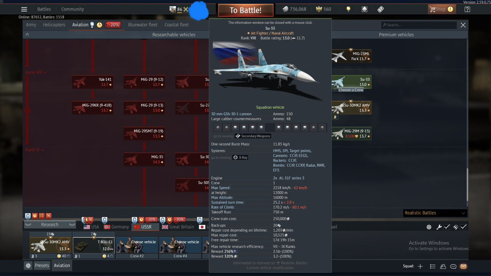Open the ticket icon in top bar
The width and height of the screenshot is (491, 276).
pos(381,9)
